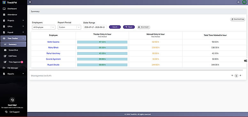The height and width of the screenshot is (117, 248).
Task: Click the Manual Entry in hour header
Action: point(155,34)
